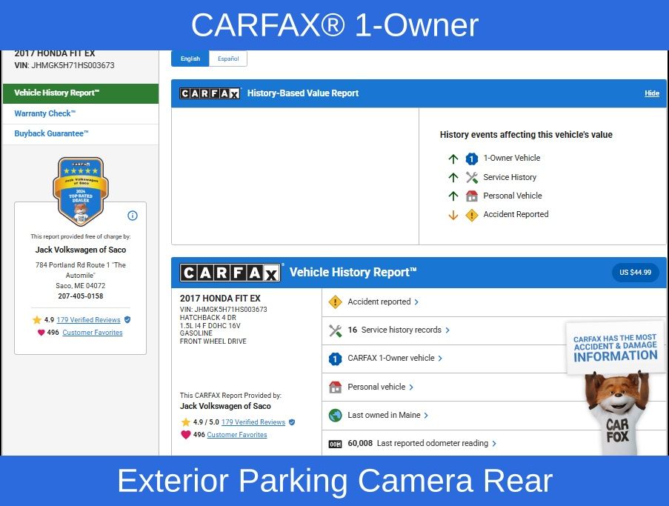Expand the Accident reported details
This screenshot has height=506, width=669.
[x=383, y=302]
